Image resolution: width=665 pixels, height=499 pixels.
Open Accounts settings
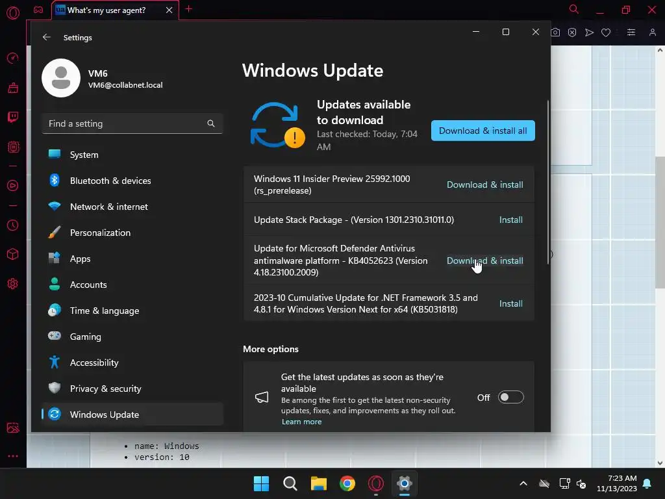tap(132, 285)
